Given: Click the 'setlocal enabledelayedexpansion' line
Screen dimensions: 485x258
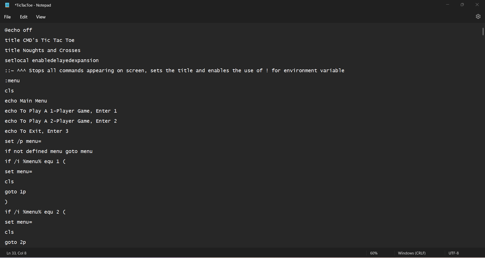Looking at the screenshot, I should pos(52,61).
